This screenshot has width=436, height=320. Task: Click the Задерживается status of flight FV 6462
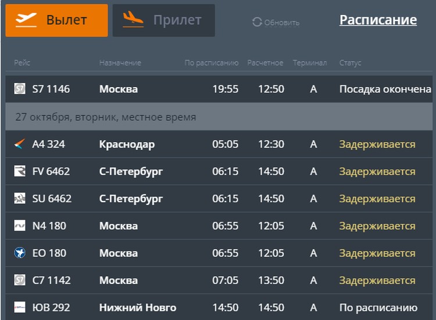click(x=377, y=171)
